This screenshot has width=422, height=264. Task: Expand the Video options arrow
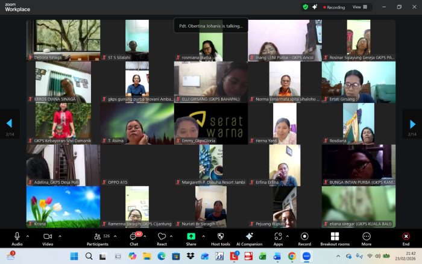pyautogui.click(x=60, y=236)
